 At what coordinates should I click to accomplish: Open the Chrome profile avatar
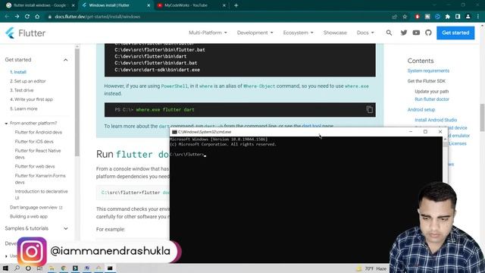tap(468, 17)
